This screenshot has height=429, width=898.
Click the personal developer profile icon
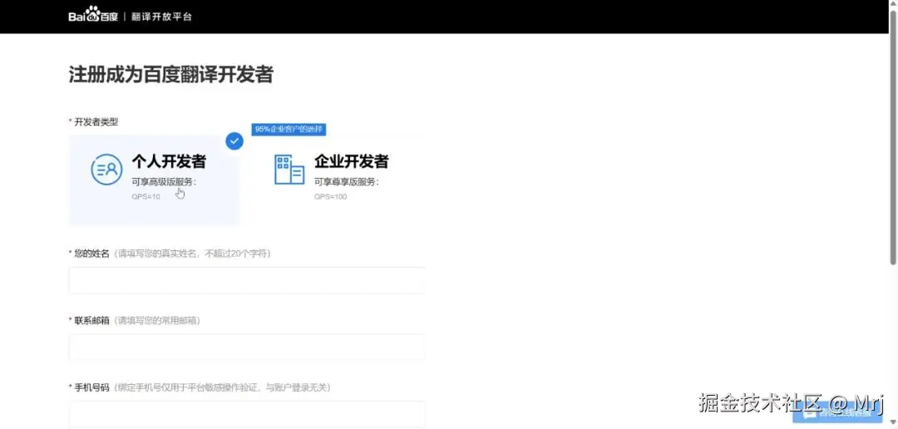coord(106,170)
